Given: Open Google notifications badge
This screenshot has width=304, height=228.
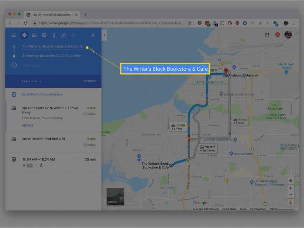Looking at the screenshot, I should 277,35.
